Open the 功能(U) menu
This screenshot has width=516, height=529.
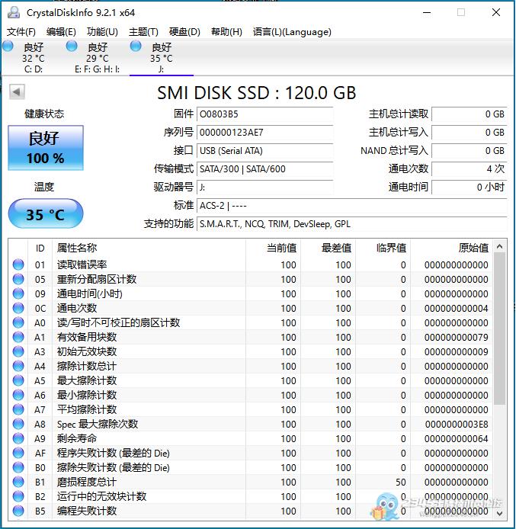pos(102,32)
